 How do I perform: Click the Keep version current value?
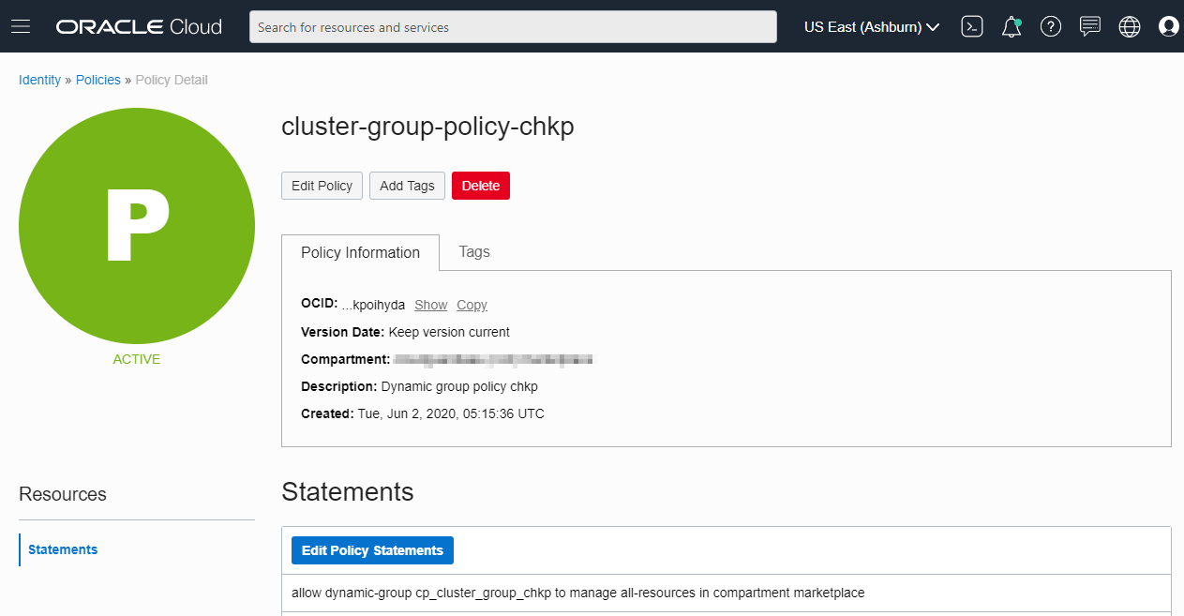coord(449,332)
